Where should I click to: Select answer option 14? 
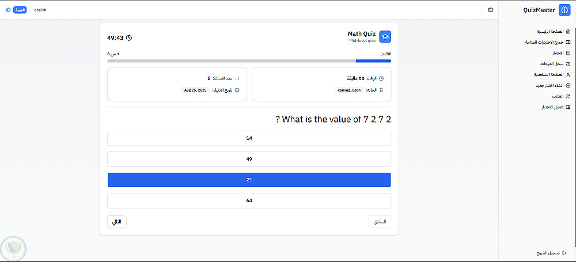[249, 138]
